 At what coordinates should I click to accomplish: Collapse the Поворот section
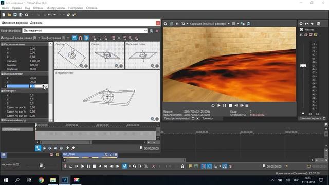point(2,91)
